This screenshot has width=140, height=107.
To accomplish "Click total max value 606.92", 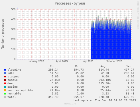I will click(x=129, y=97).
